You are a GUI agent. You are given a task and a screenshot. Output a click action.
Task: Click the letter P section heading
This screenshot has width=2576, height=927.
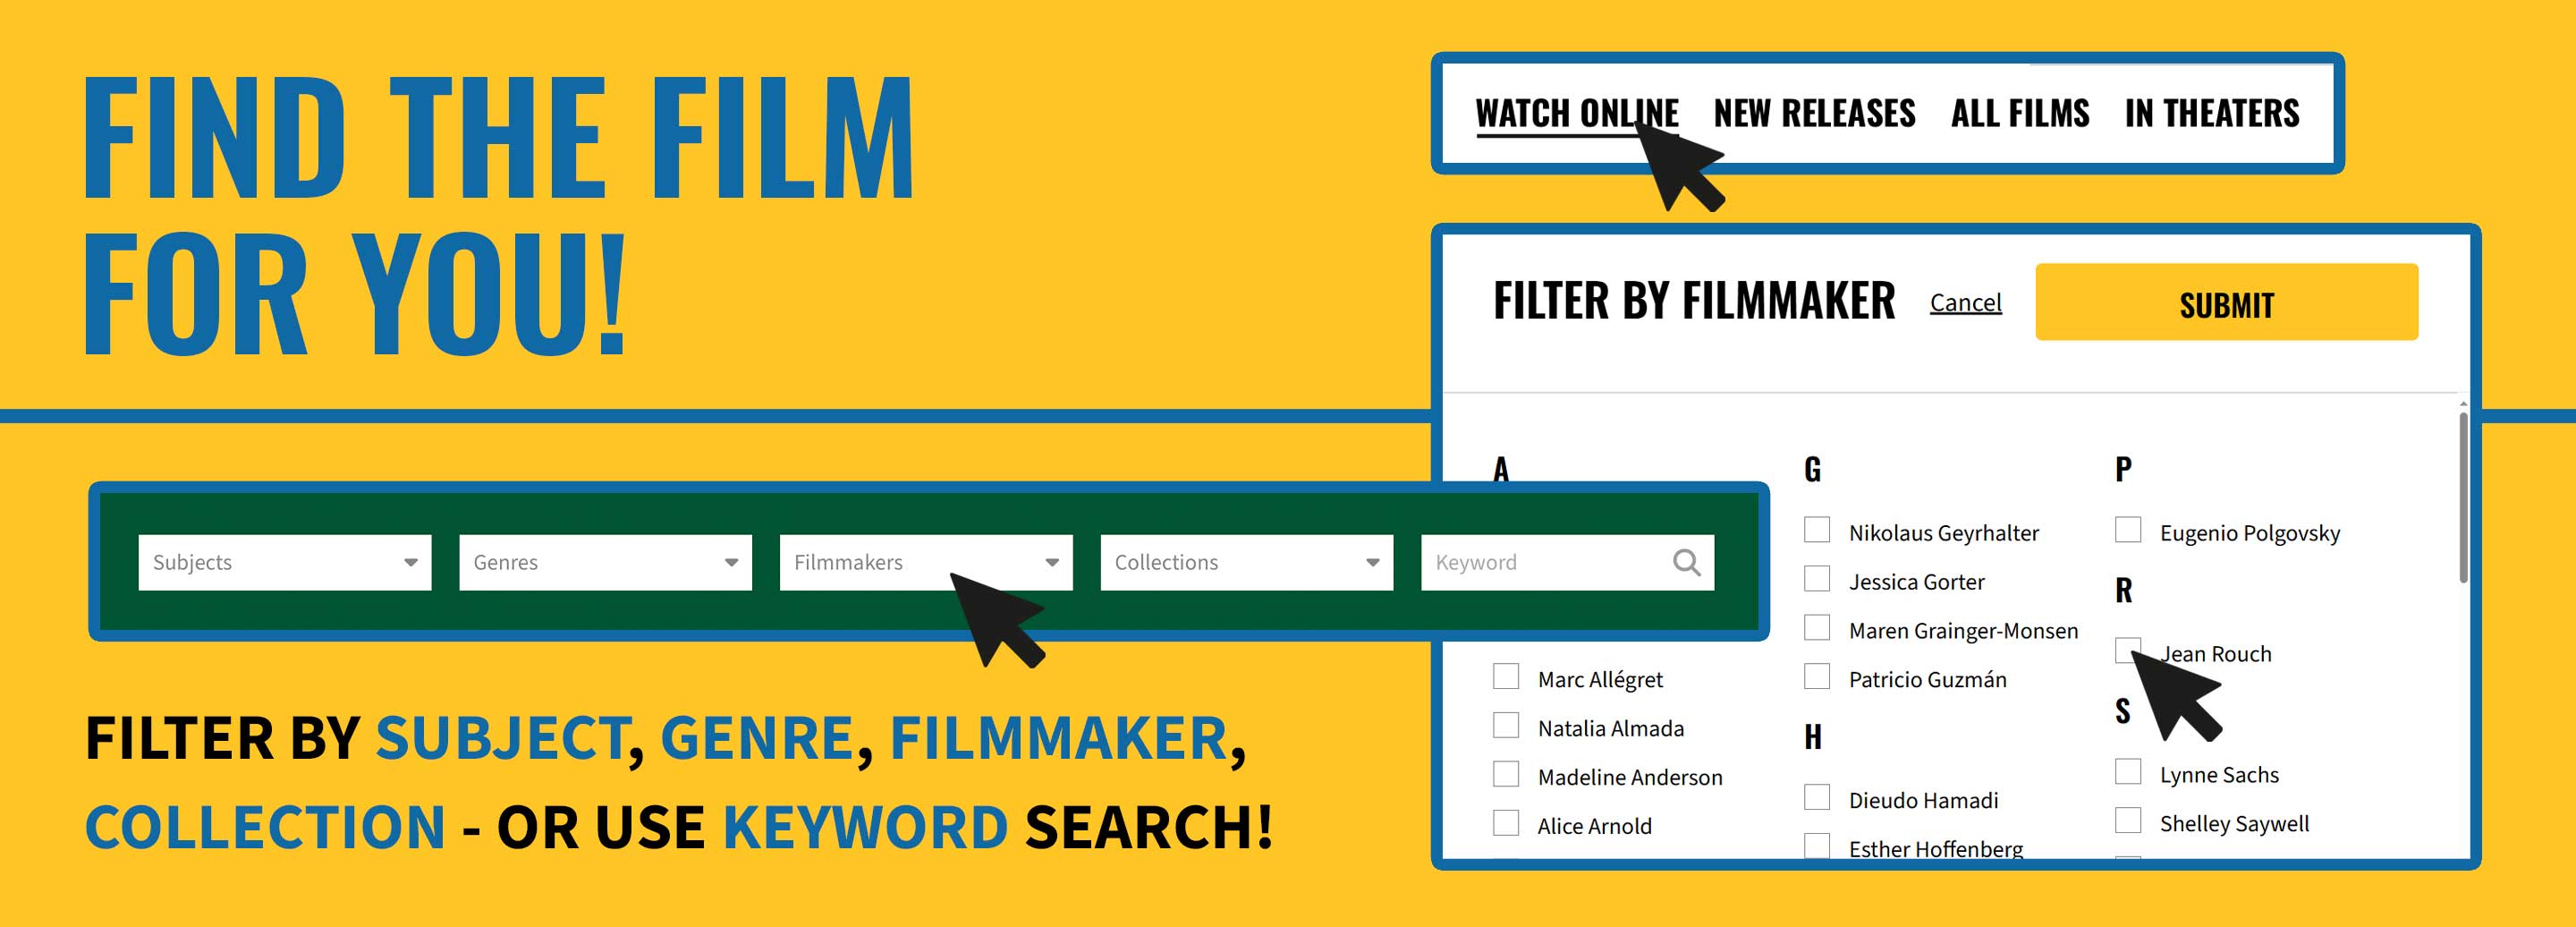[x=2124, y=469]
